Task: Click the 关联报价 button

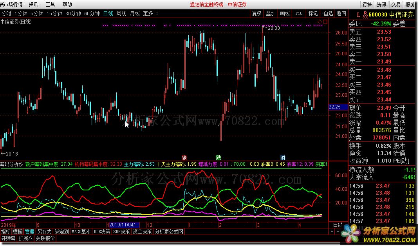Action: tap(45, 238)
